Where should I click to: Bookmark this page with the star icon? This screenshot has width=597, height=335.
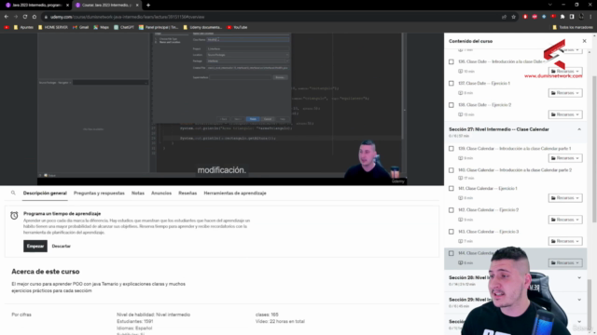pyautogui.click(x=513, y=17)
